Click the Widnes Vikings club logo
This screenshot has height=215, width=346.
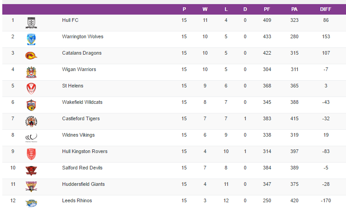(x=31, y=138)
